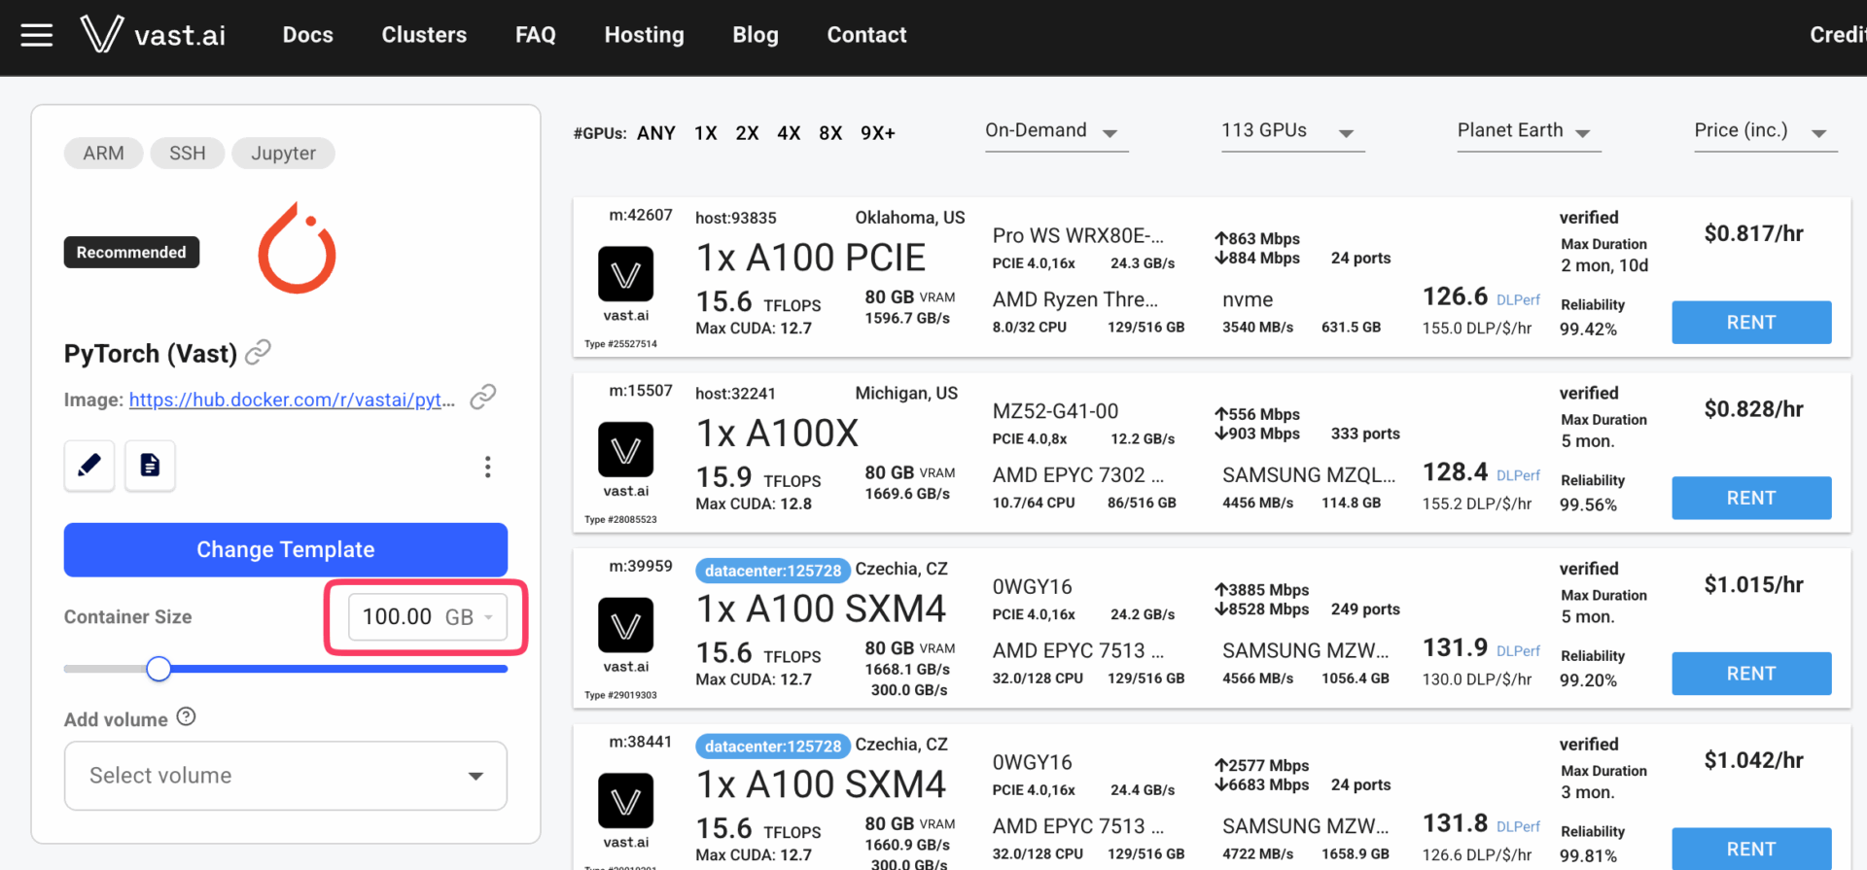The height and width of the screenshot is (870, 1867).
Task: Click link icon beside Docker image URL
Action: coord(483,398)
